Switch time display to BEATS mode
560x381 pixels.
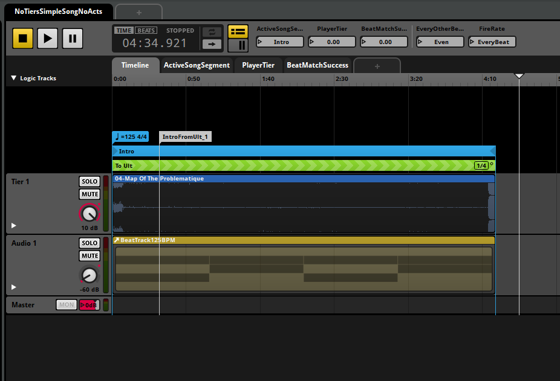coord(146,30)
